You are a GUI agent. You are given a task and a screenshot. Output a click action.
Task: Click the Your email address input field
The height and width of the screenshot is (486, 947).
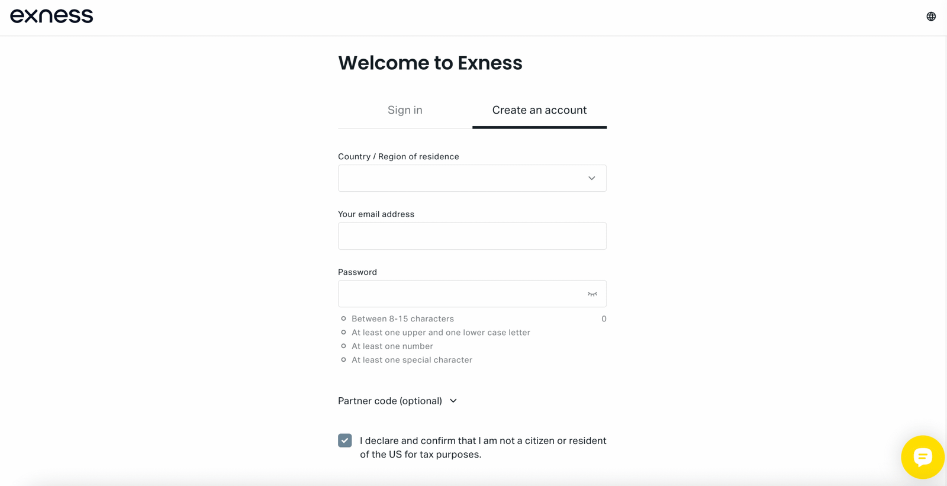472,236
